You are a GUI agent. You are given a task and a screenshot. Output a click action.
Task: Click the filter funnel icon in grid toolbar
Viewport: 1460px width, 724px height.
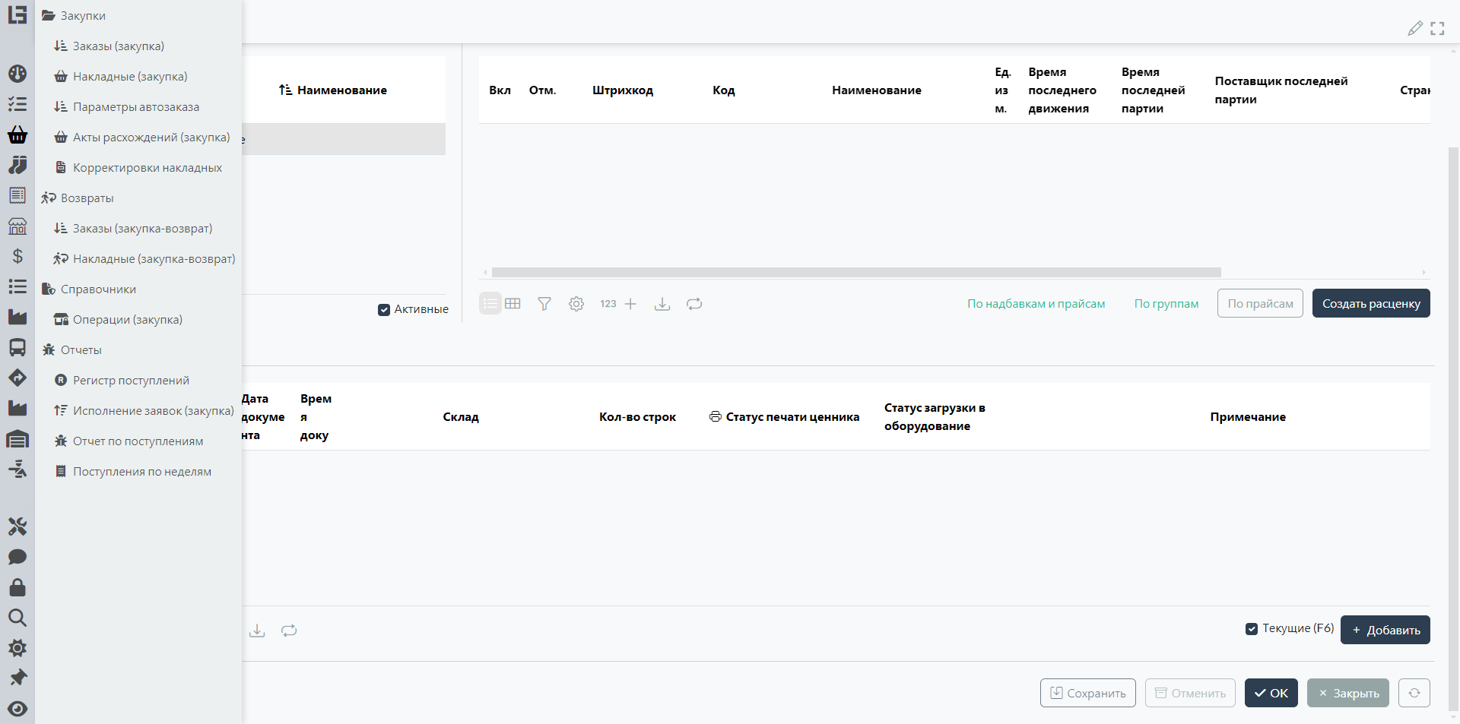[x=544, y=304]
